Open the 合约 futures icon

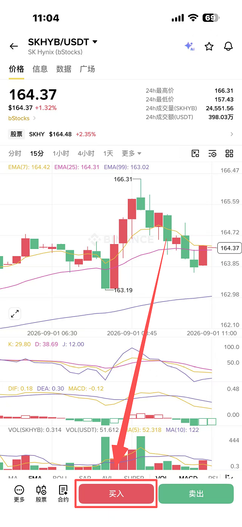click(x=63, y=494)
